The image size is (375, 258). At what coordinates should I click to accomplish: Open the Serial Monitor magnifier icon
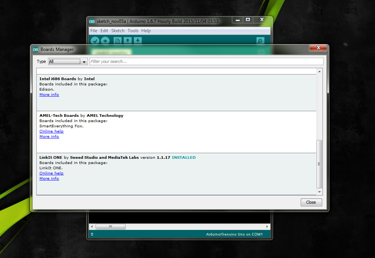point(260,40)
